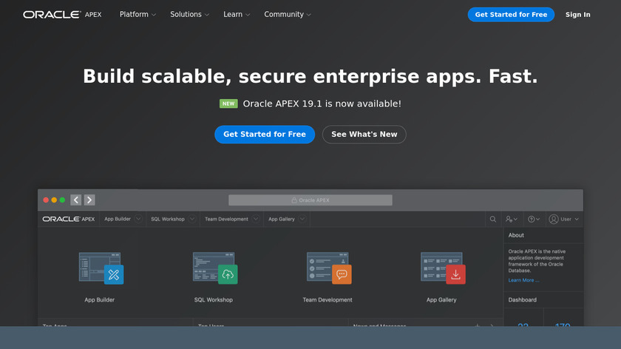Open the help question mark menu

(x=534, y=219)
